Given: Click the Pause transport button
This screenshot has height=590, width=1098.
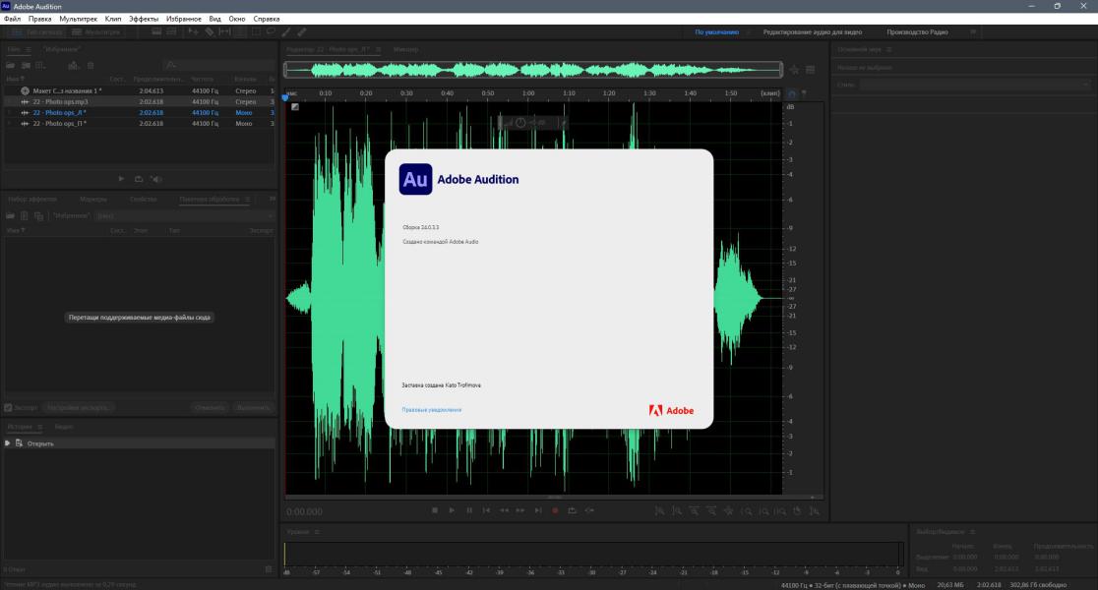Looking at the screenshot, I should coord(469,511).
